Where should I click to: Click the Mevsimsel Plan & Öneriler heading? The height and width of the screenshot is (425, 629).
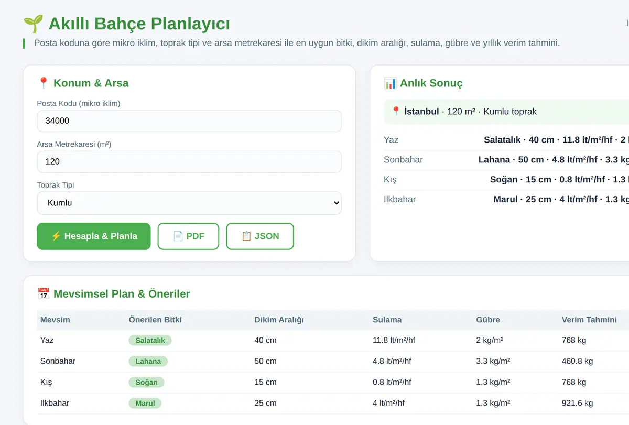122,293
